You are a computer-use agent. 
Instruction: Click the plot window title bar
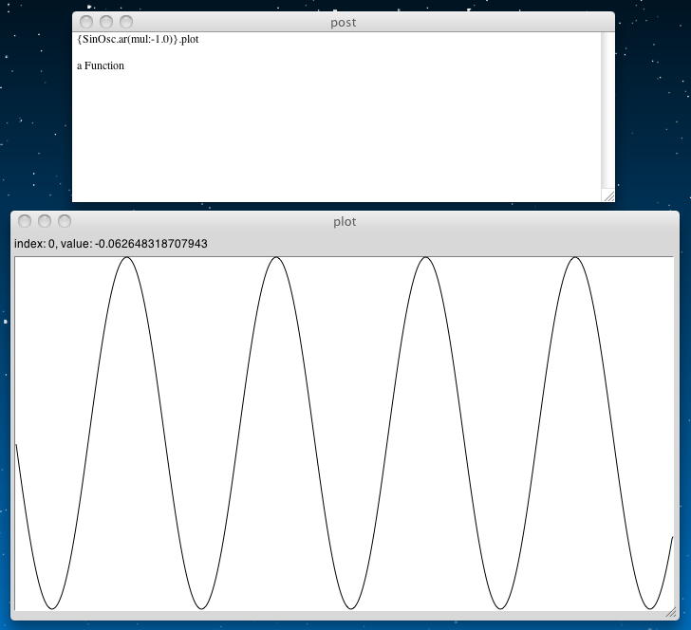(x=345, y=221)
